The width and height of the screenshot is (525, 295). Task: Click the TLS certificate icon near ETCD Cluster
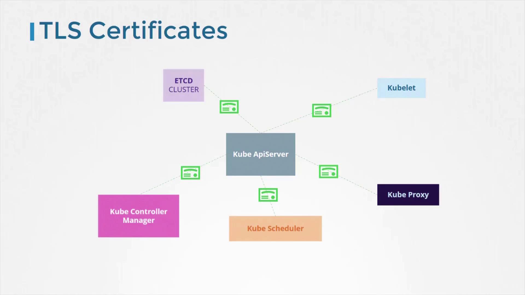pos(229,107)
